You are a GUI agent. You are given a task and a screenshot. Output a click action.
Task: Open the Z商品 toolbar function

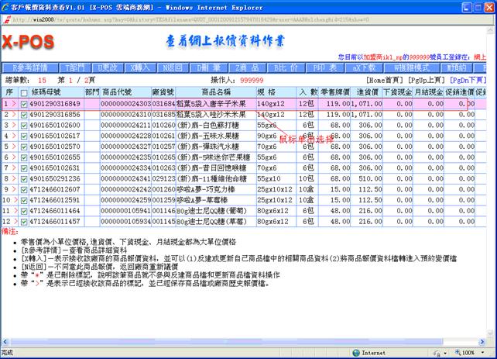[x=244, y=67]
